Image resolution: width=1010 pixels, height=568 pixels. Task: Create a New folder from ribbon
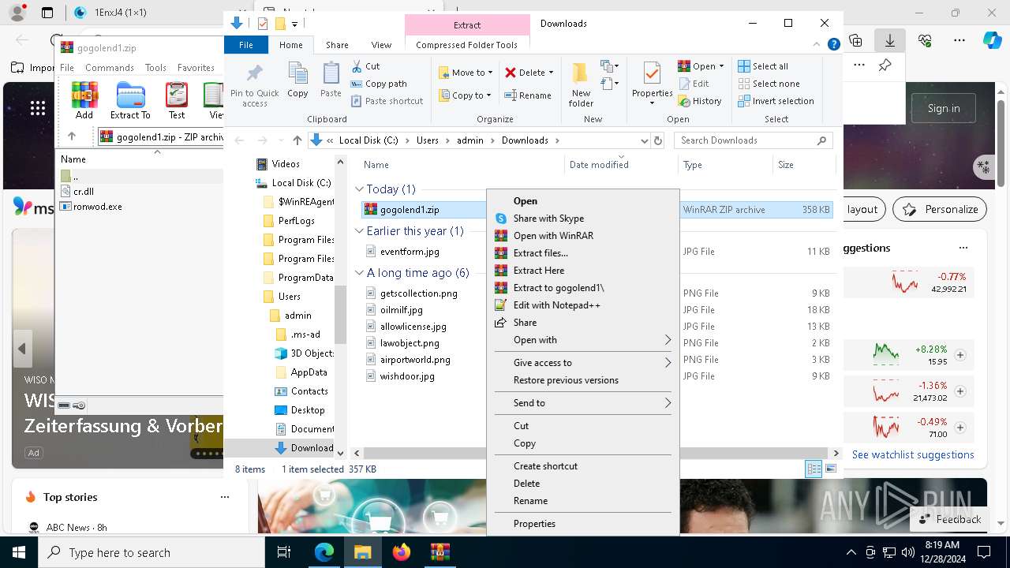(x=581, y=85)
